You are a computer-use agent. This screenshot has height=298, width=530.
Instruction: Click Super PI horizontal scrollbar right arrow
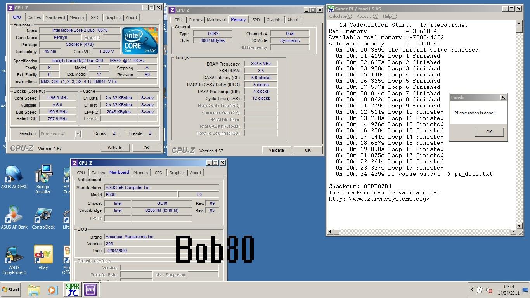coord(513,232)
